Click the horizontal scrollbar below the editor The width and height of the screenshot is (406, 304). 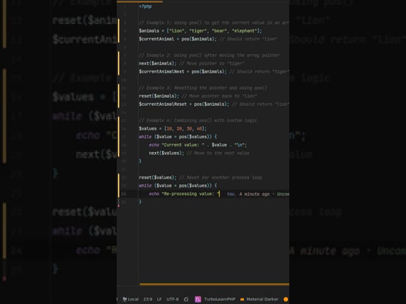214,284
